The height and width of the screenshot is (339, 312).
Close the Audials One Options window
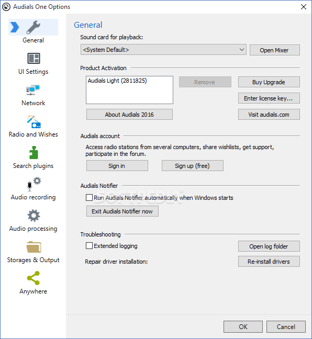tap(303, 7)
